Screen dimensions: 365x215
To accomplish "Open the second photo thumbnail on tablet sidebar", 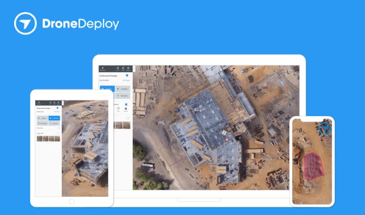I will pyautogui.click(x=45, y=139).
